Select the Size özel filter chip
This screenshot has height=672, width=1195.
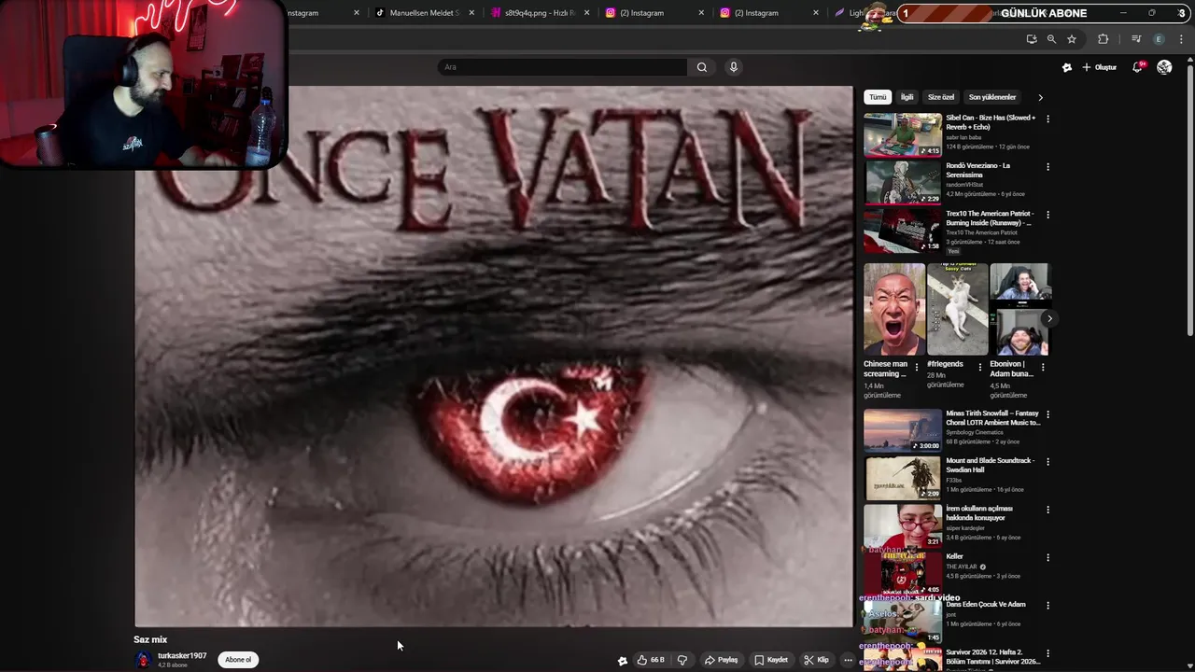(x=941, y=97)
